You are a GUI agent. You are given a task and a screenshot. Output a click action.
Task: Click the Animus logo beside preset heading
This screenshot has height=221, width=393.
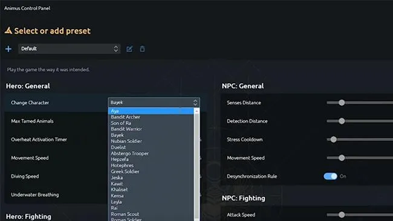(8, 31)
